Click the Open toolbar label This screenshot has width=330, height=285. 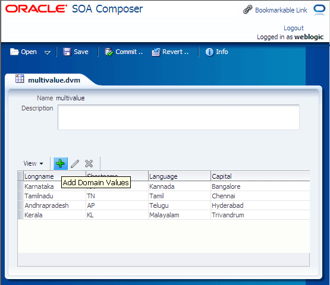click(x=29, y=52)
